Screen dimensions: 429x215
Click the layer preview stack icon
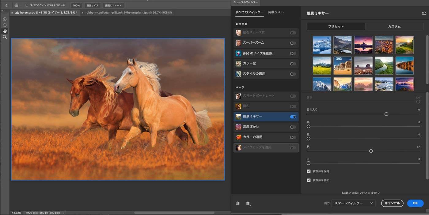tap(248, 203)
